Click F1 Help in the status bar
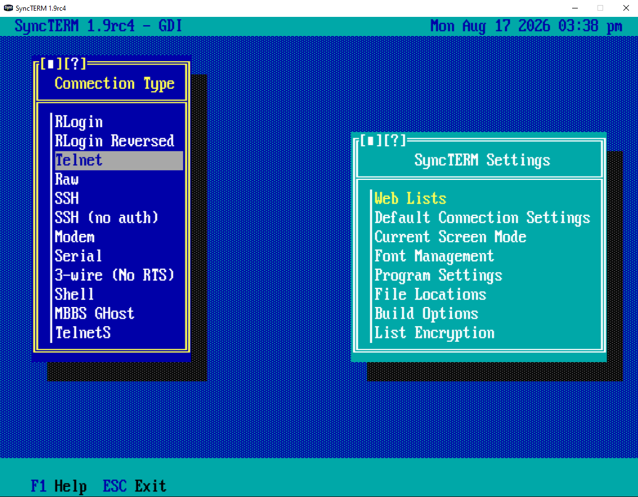 (x=59, y=486)
